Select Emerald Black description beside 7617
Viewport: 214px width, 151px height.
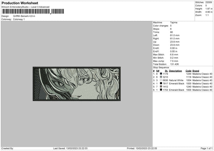(x=177, y=84)
